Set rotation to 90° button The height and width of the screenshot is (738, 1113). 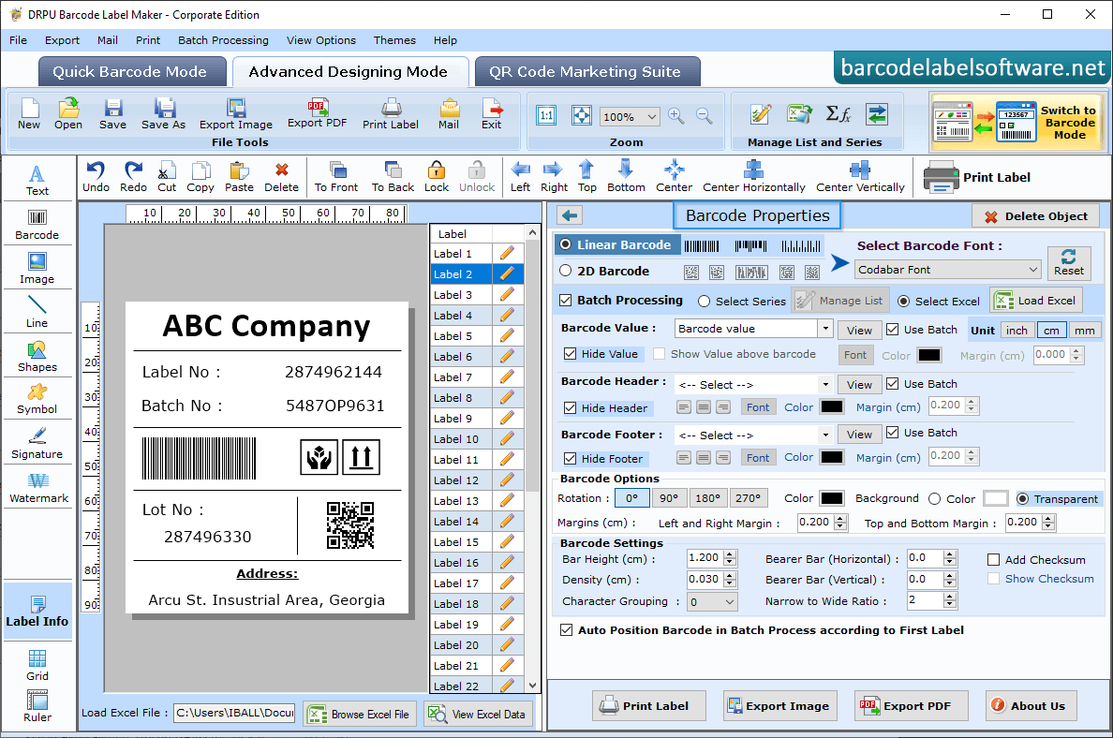pos(669,498)
